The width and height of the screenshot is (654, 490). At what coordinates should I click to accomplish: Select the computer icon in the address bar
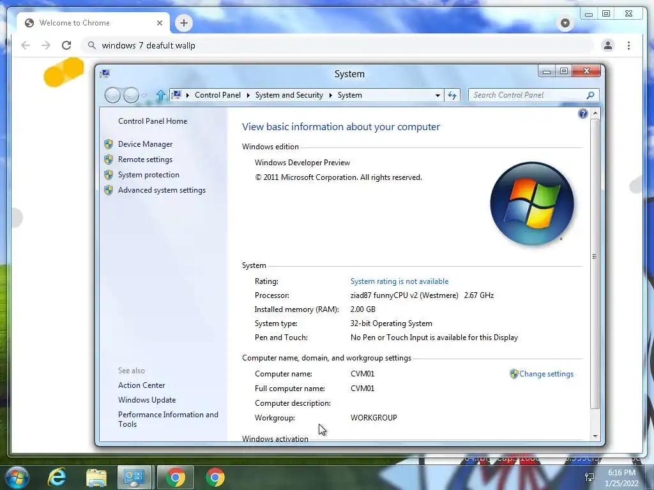point(177,95)
